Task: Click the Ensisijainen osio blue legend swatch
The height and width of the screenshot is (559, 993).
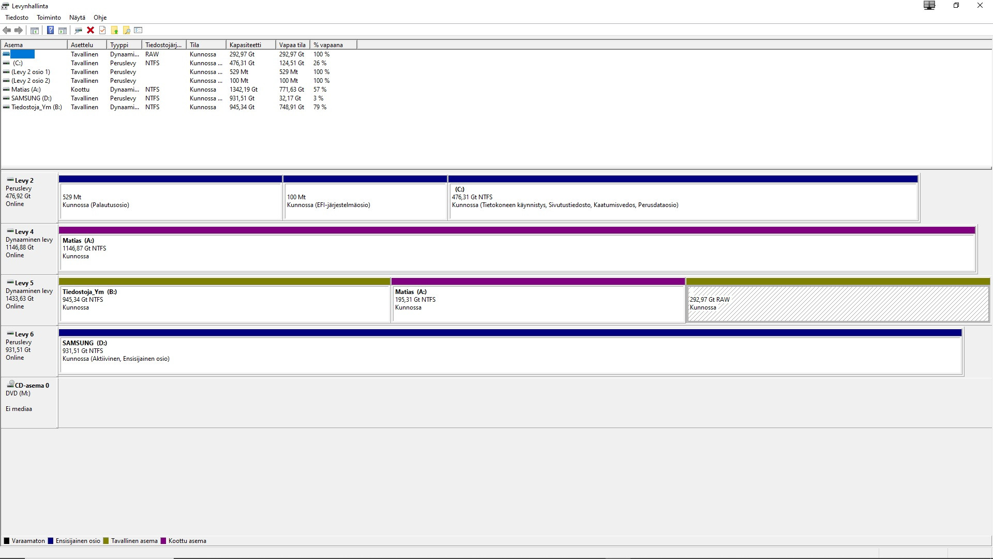Action: coord(51,541)
